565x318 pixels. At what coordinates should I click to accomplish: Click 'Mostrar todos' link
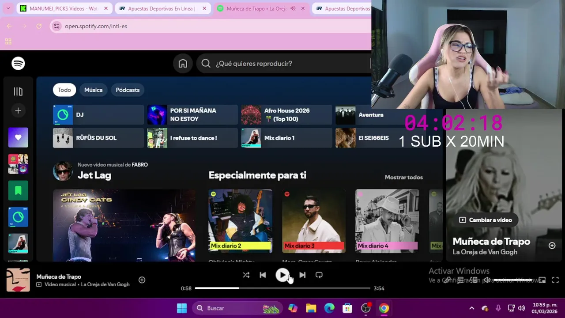coord(403,177)
